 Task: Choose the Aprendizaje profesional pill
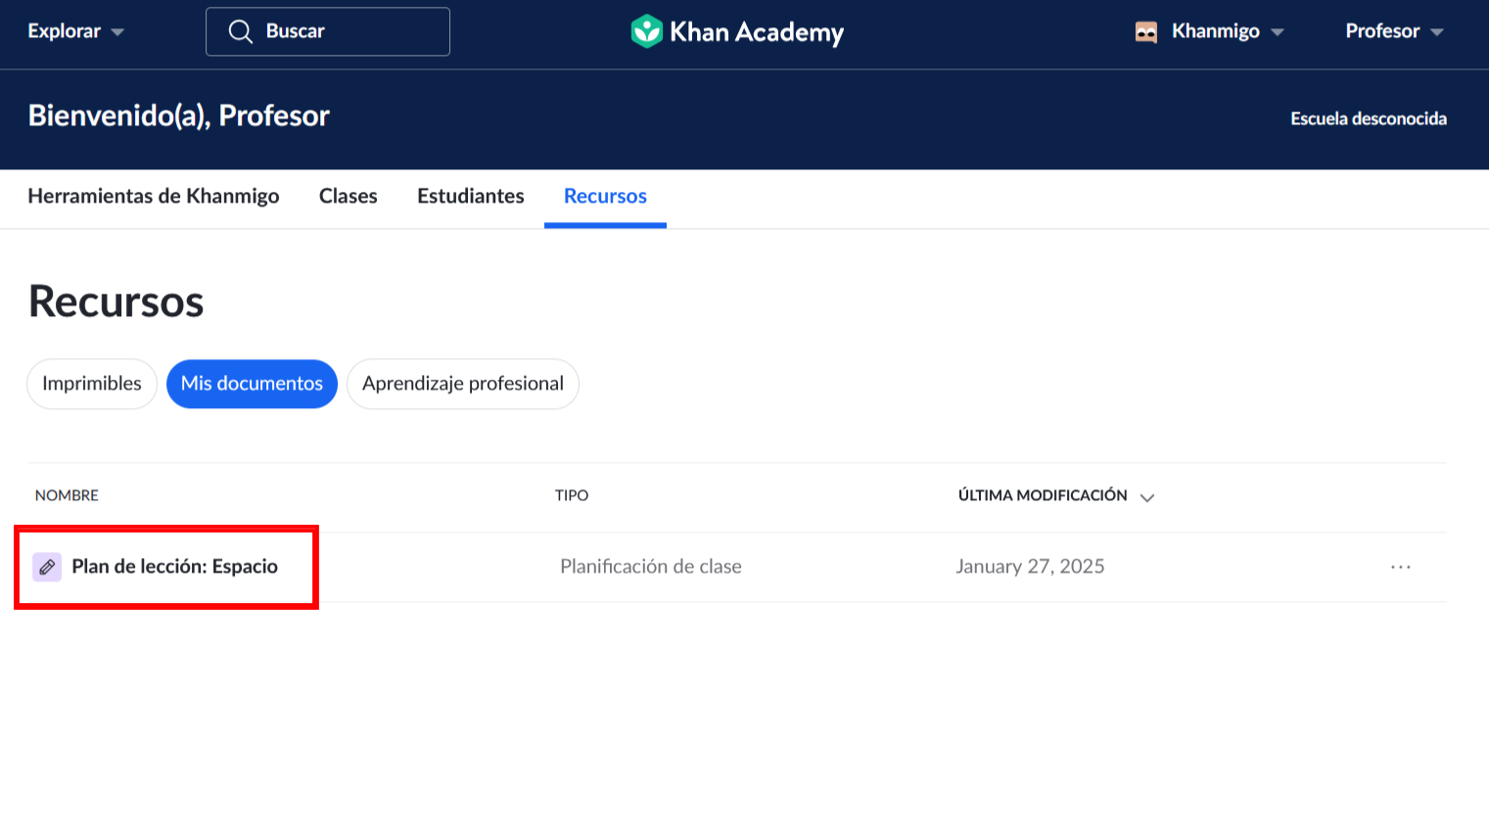(463, 384)
